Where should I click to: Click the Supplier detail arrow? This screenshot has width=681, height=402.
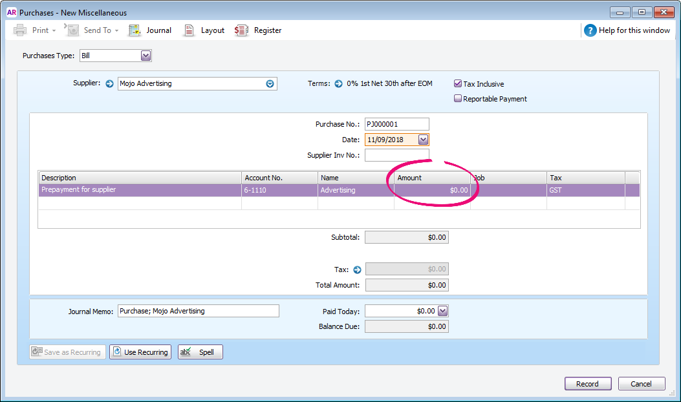109,83
